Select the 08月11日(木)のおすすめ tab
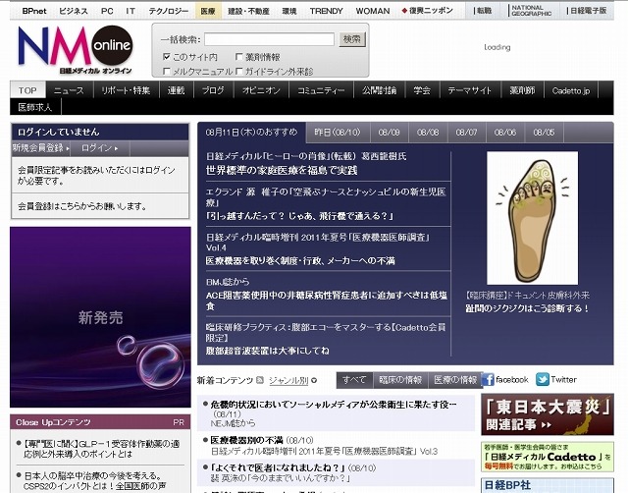This screenshot has height=493, width=628. pos(251,133)
